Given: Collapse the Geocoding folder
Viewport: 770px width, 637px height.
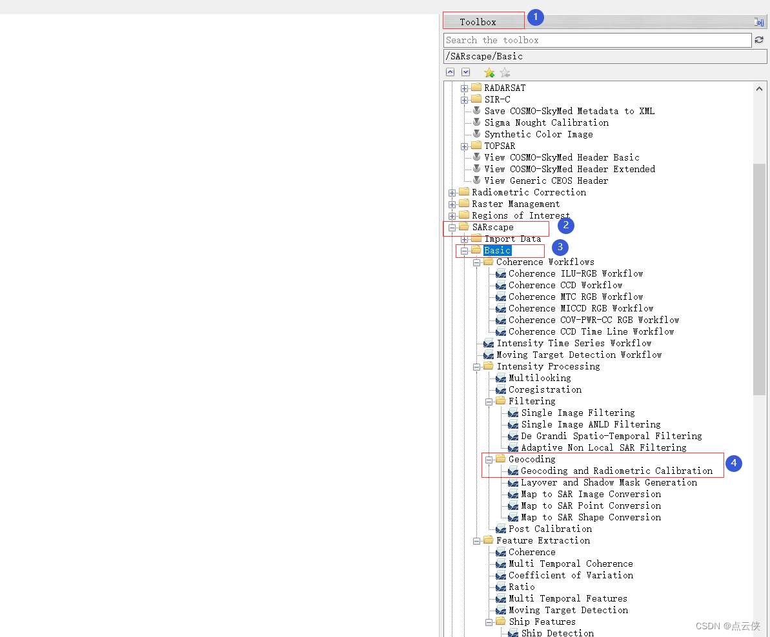Looking at the screenshot, I should pos(489,460).
